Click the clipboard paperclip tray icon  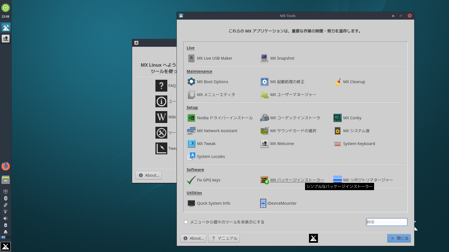point(5,205)
